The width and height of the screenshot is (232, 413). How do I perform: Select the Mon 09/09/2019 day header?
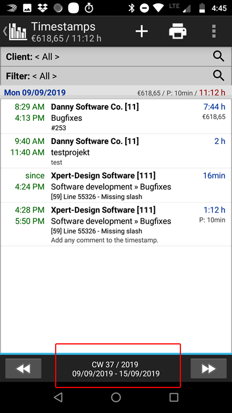coord(116,92)
